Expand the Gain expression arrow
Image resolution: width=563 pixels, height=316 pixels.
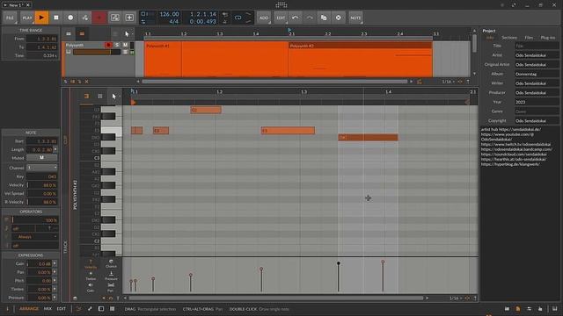click(55, 263)
